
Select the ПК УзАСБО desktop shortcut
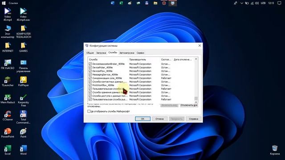[8, 64]
